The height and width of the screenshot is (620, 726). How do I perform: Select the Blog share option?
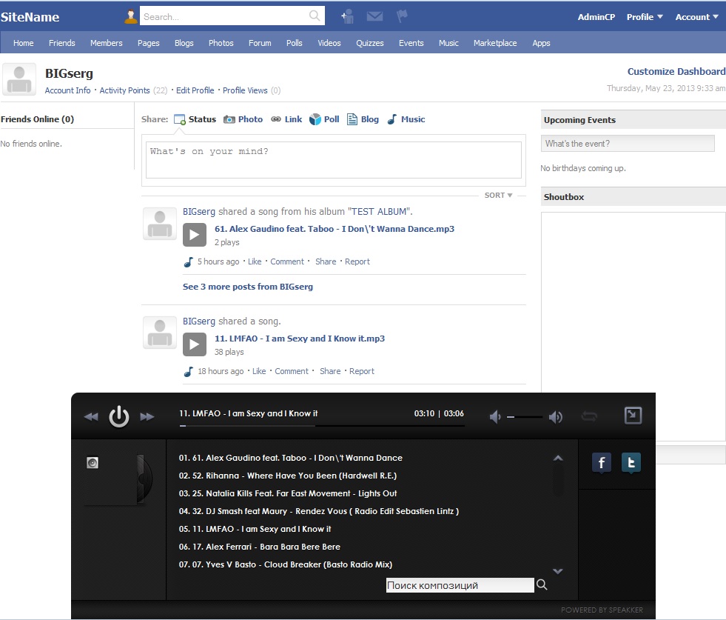(x=363, y=119)
